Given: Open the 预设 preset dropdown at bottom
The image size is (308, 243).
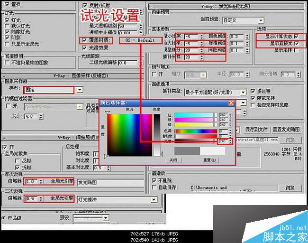Looking at the screenshot, I should [106, 218].
